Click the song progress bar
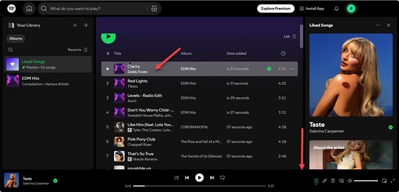 (x=199, y=186)
